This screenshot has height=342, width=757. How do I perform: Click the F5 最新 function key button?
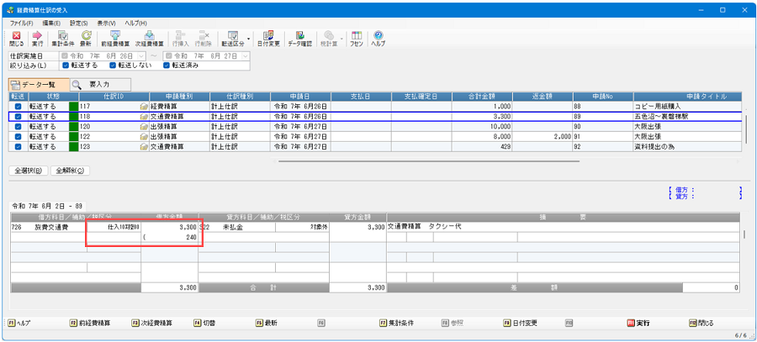tap(266, 324)
